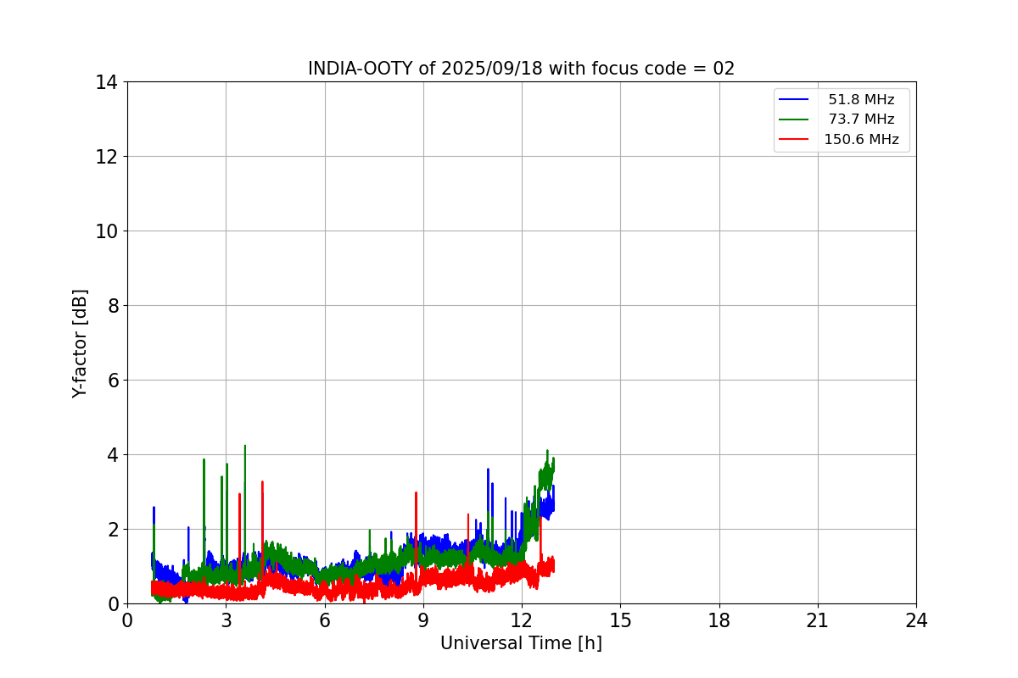The height and width of the screenshot is (678, 1018).
Task: Click y-axis tick label 4
Action: pyautogui.click(x=113, y=455)
